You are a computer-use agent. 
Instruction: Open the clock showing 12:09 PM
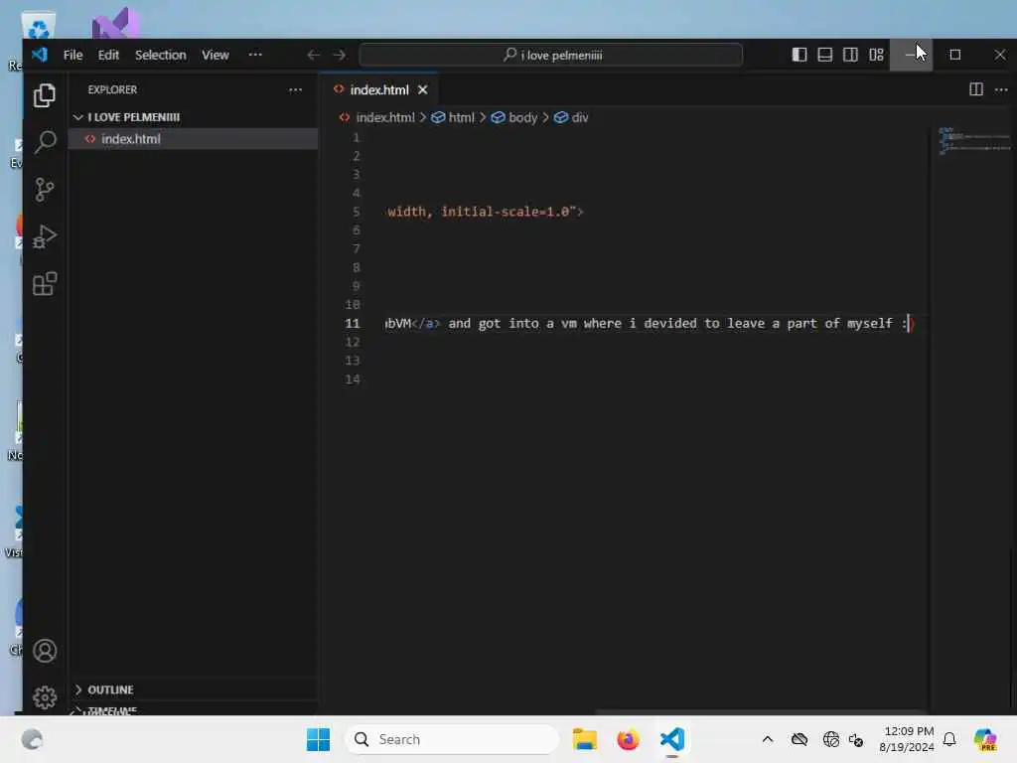pyautogui.click(x=906, y=739)
